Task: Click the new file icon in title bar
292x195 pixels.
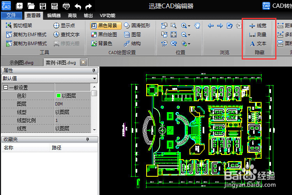Action: click(19, 6)
